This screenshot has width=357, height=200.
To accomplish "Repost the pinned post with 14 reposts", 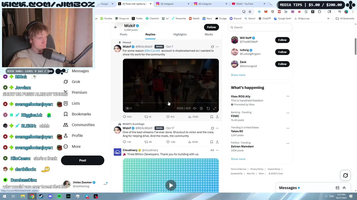I will [x=146, y=117].
